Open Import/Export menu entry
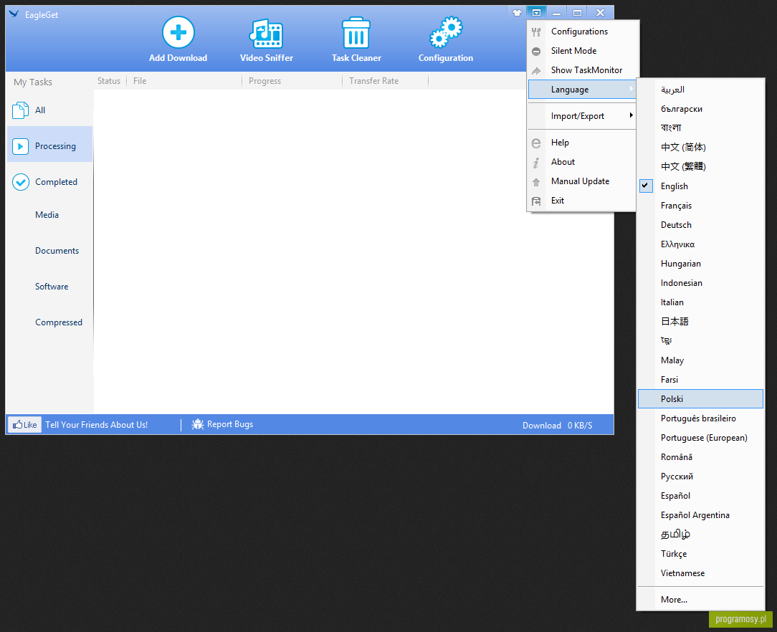 point(582,116)
